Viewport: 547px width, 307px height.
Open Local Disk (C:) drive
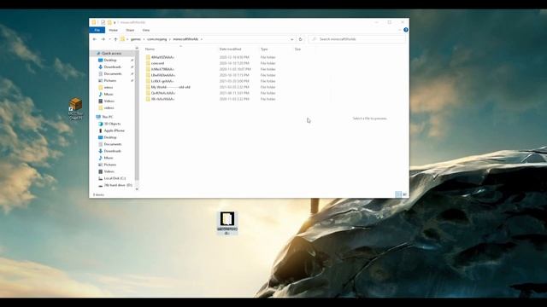pos(115,178)
